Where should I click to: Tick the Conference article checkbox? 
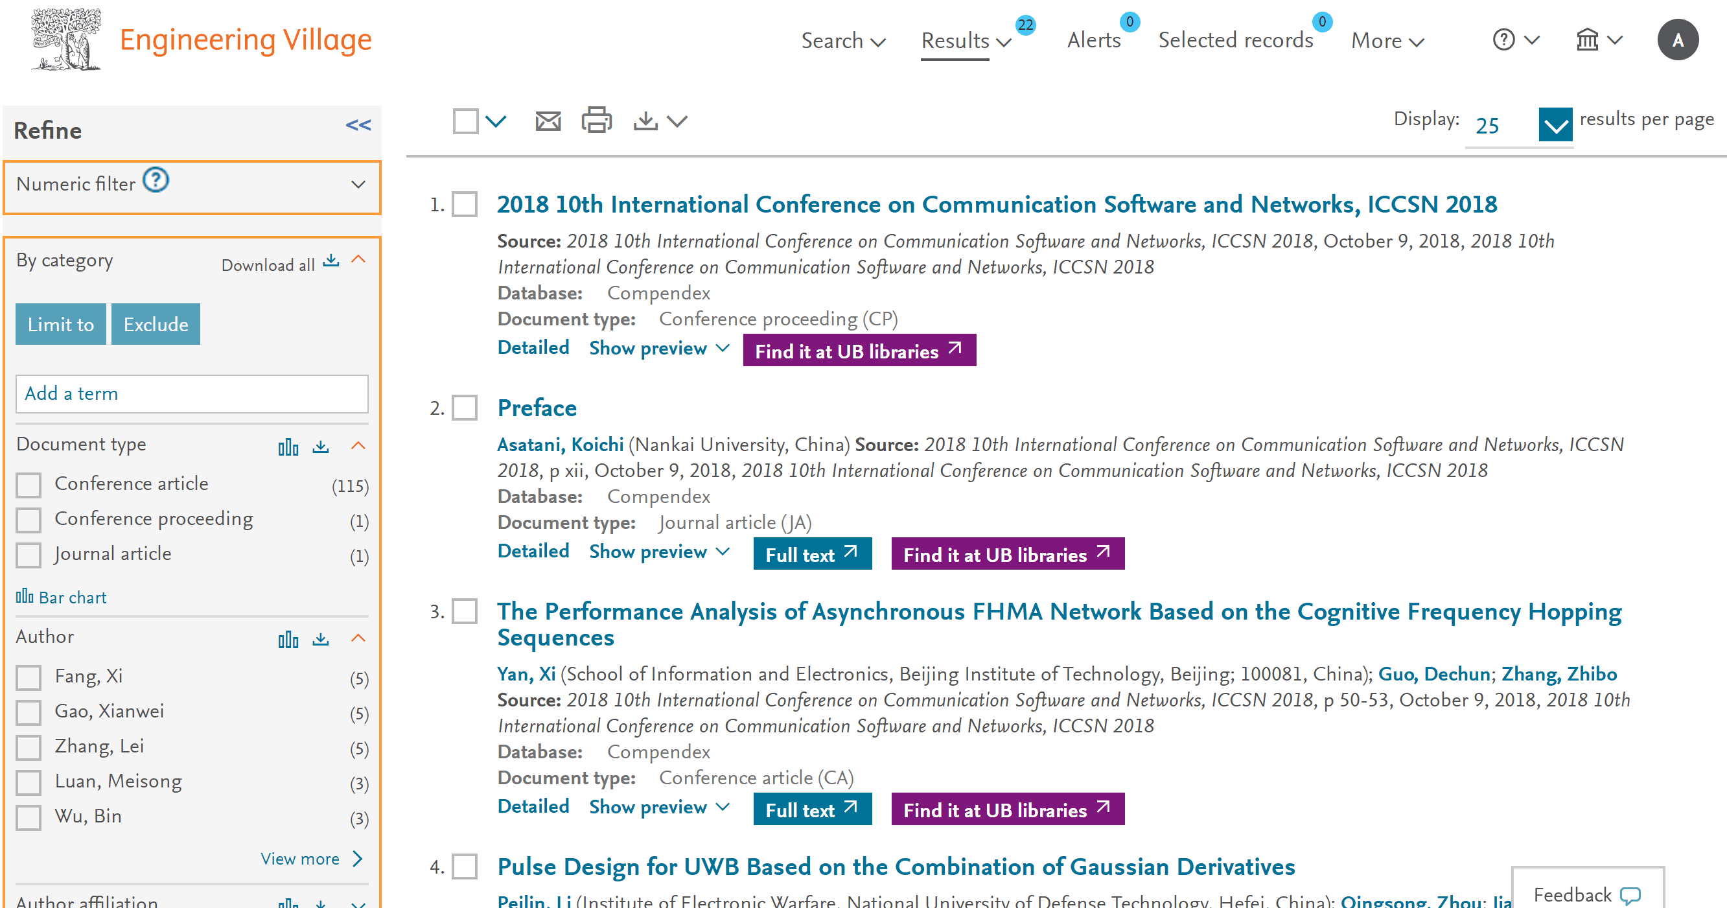(28, 485)
